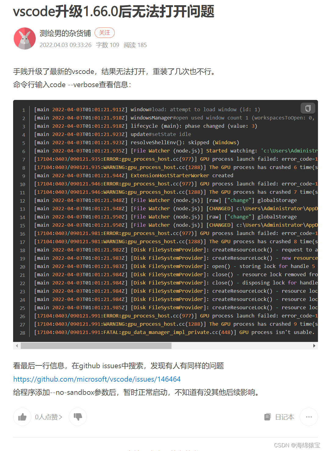Click the 日记本 notebook icon
Screen dimensions: 325x451
coord(267,417)
